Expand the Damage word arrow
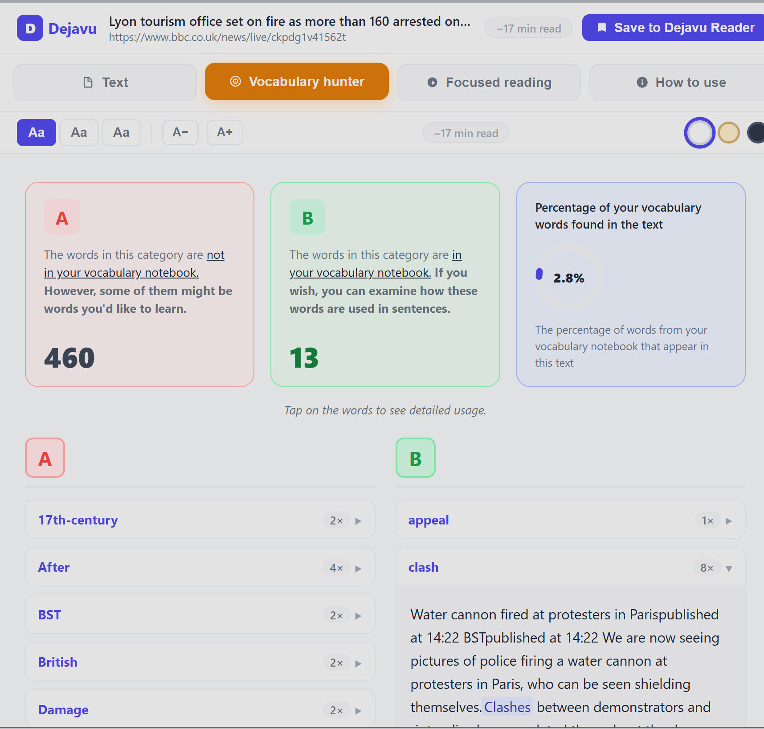The height and width of the screenshot is (729, 764). point(358,711)
